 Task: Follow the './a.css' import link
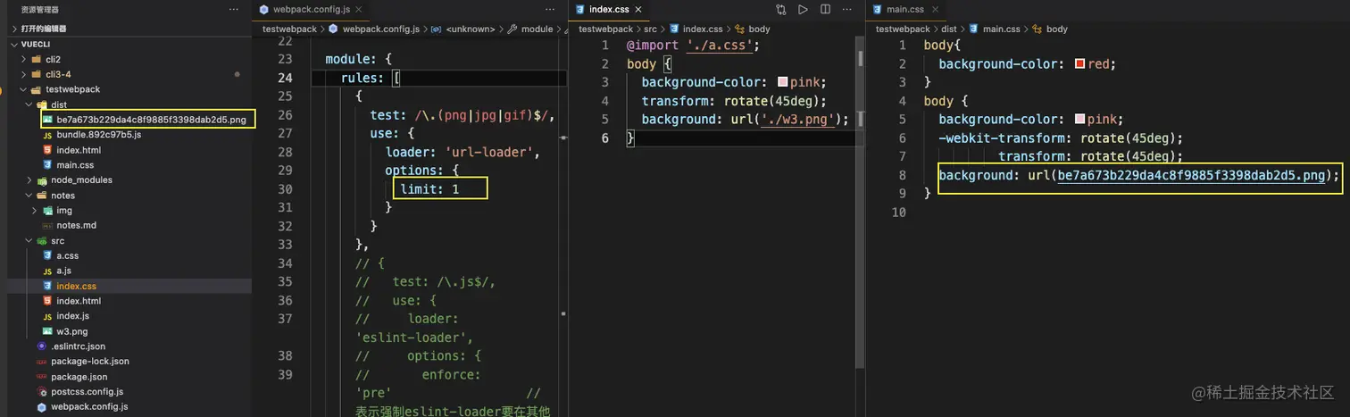coord(721,46)
